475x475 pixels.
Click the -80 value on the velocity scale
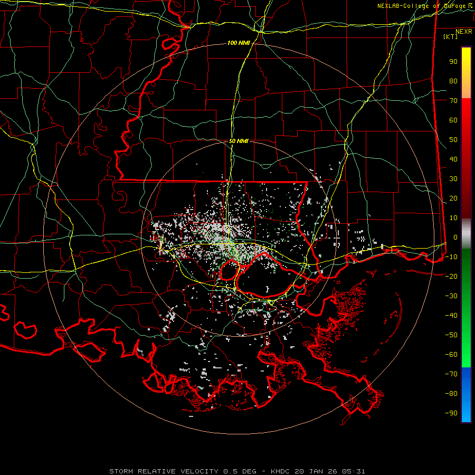coord(451,394)
